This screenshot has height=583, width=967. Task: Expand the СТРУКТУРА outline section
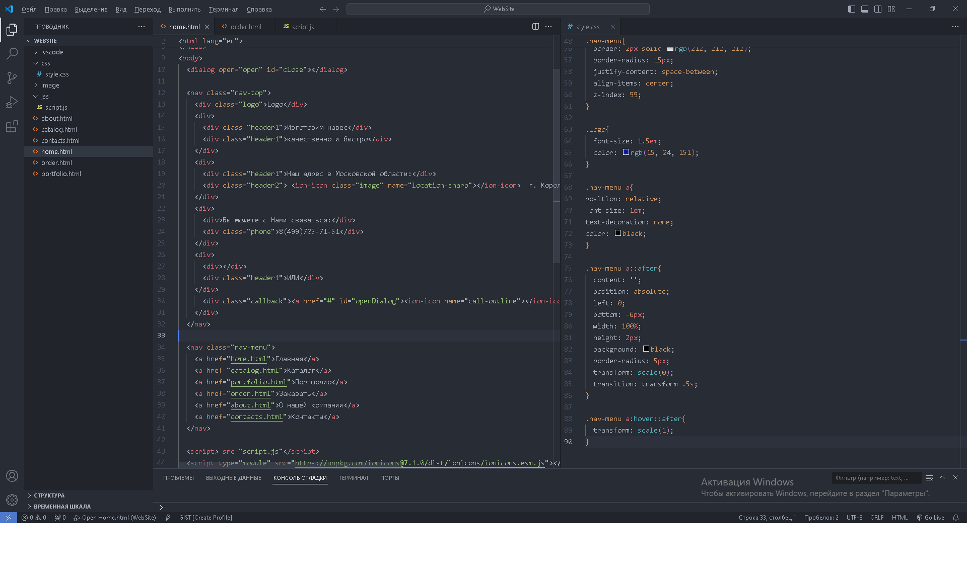coord(89,495)
